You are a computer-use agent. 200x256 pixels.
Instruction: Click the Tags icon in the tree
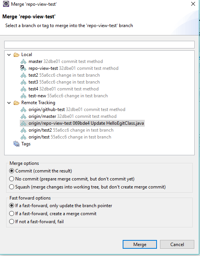[x=16, y=144]
